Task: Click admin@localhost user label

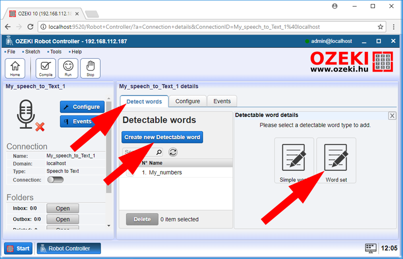Action: pos(331,41)
